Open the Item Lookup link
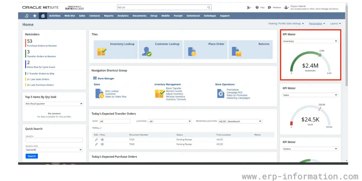 [112, 91]
